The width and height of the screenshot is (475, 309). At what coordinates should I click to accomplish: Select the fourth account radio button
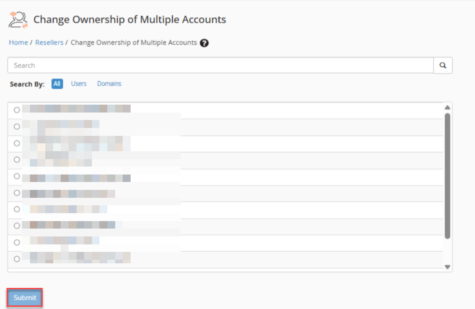coord(17,160)
